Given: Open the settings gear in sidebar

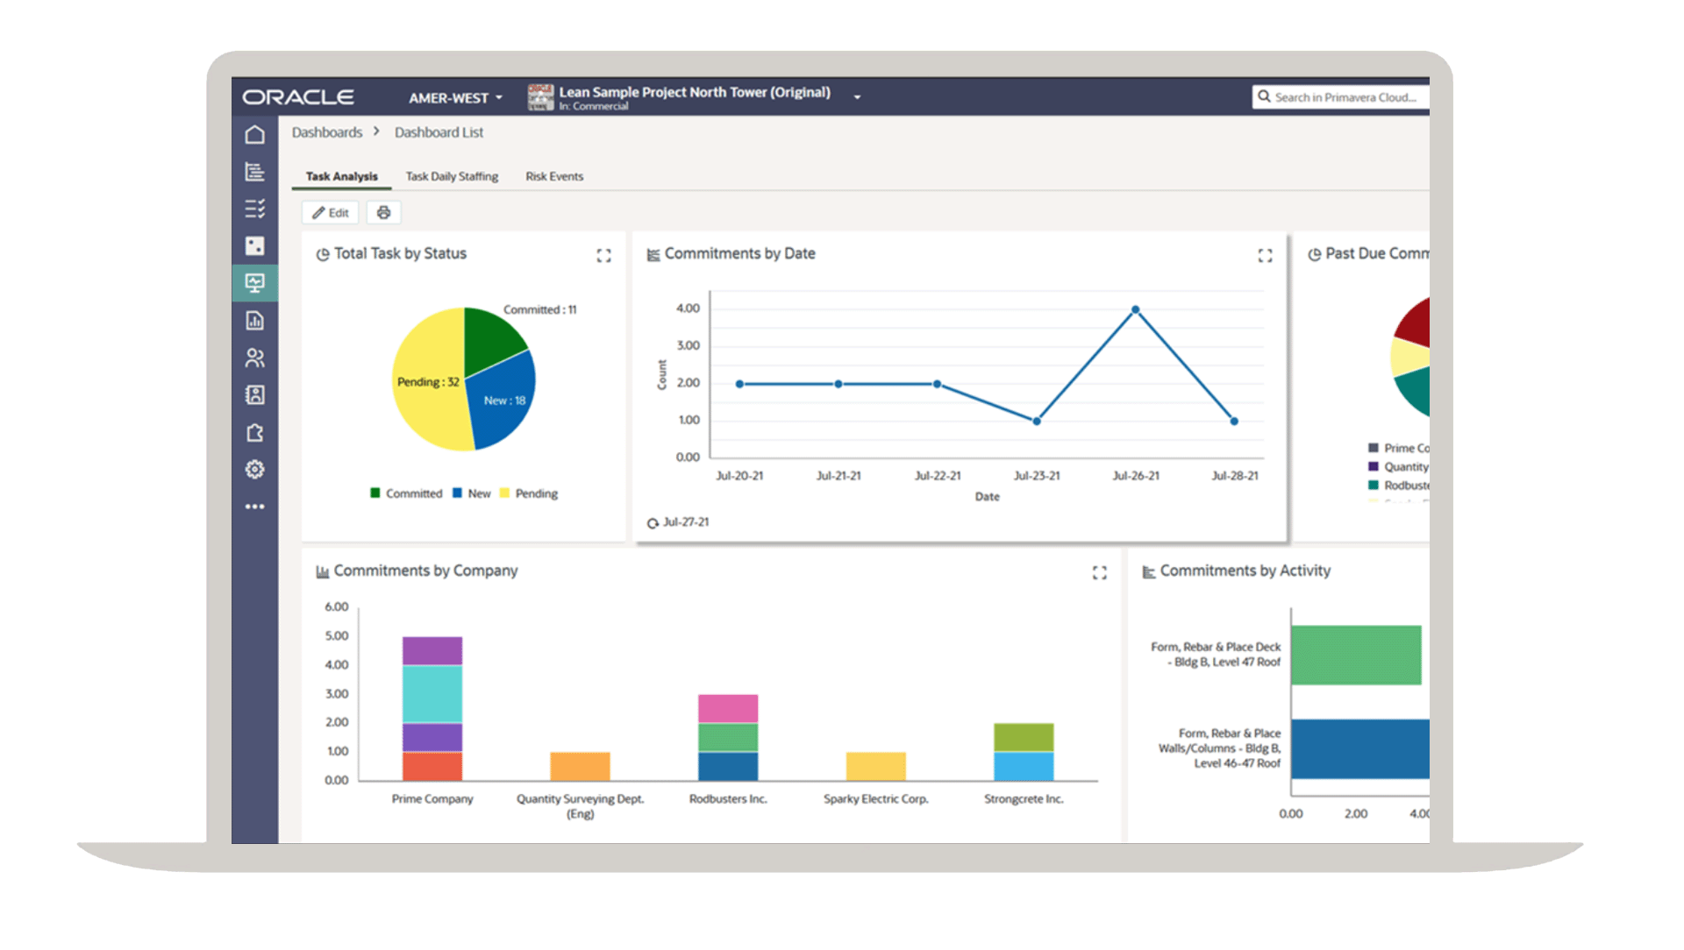Looking at the screenshot, I should click(x=254, y=470).
